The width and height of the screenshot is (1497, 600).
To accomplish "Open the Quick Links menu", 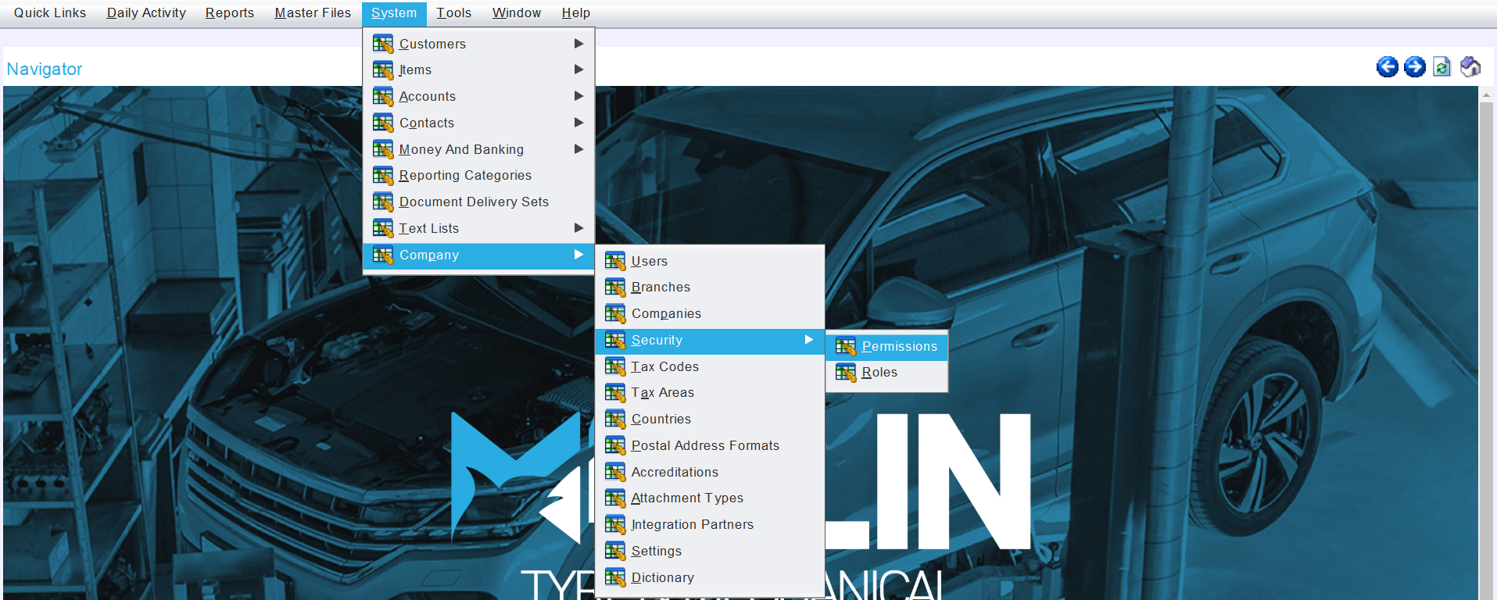I will [x=50, y=13].
